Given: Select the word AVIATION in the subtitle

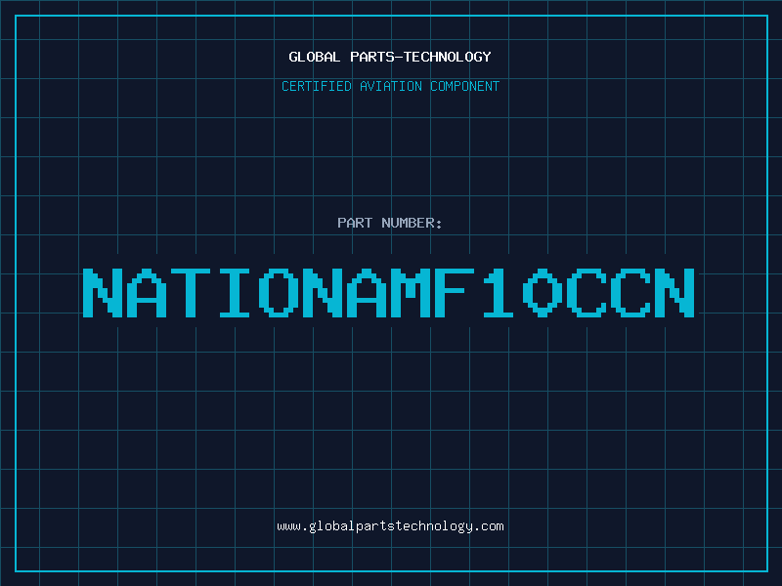Looking at the screenshot, I should 393,86.
